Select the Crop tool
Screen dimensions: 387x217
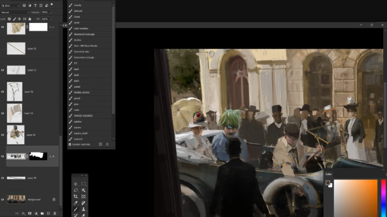pyautogui.click(x=76, y=196)
